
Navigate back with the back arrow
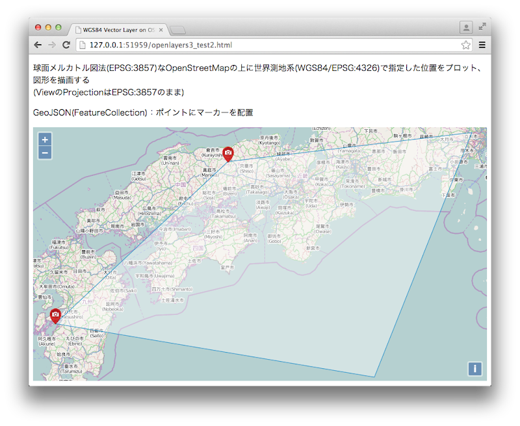coord(37,45)
